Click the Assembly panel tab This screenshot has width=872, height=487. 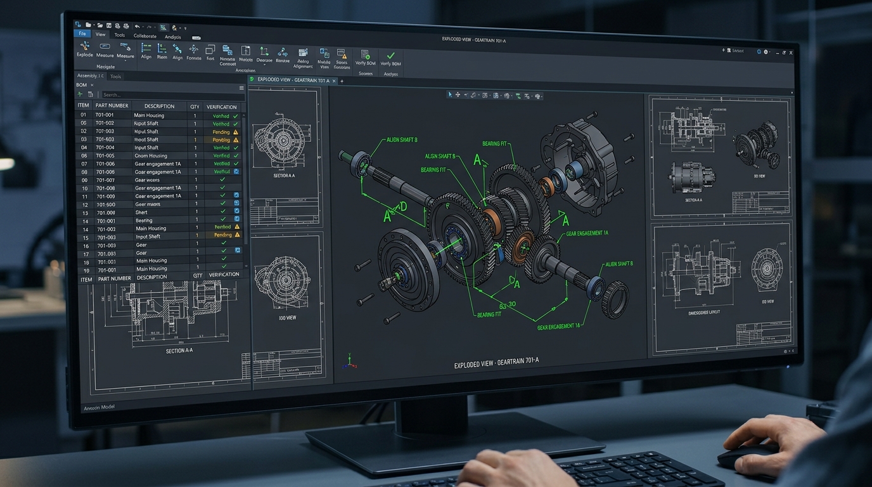tap(91, 76)
